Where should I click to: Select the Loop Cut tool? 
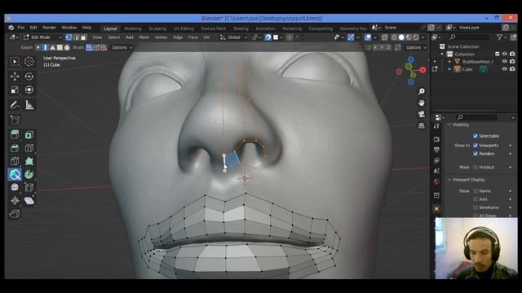29,148
